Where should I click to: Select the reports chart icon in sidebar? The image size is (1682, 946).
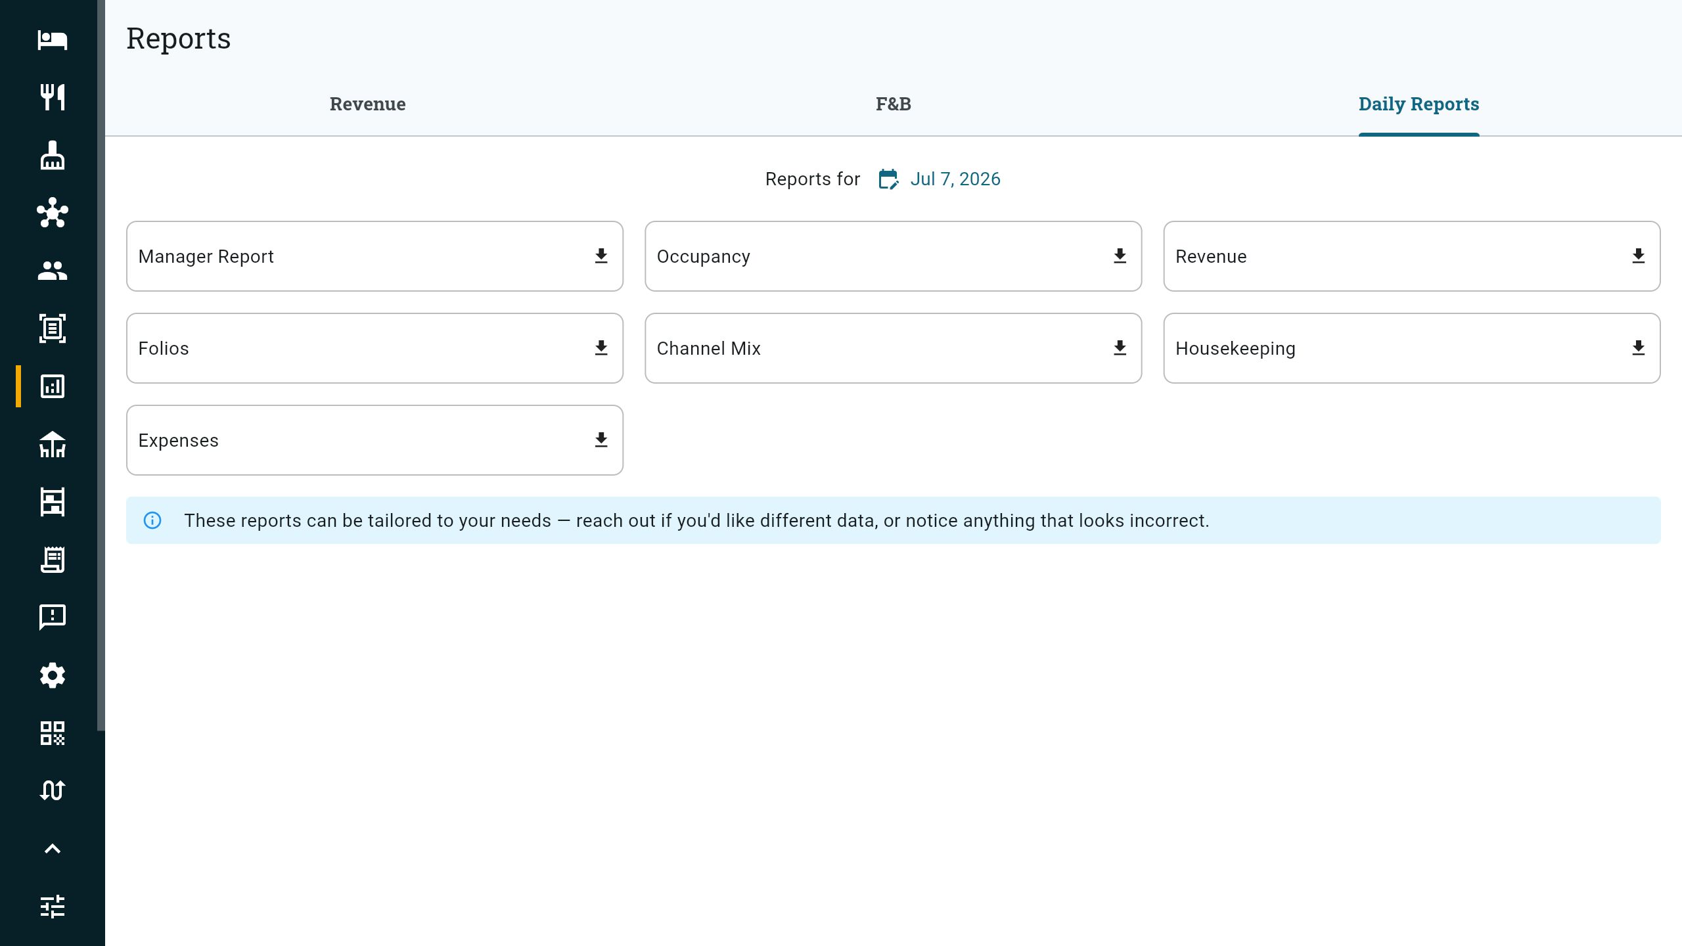(53, 386)
